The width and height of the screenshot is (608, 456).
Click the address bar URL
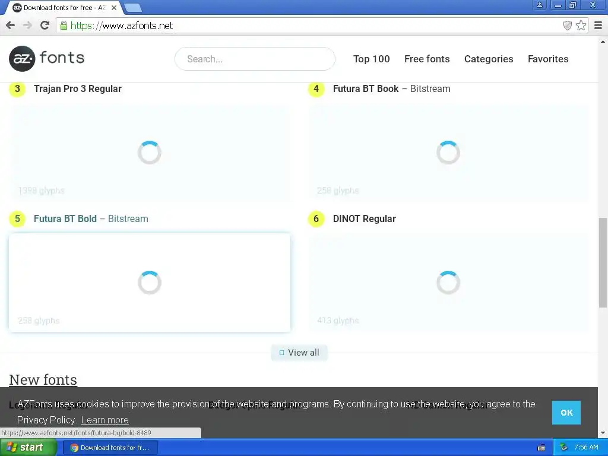[121, 26]
